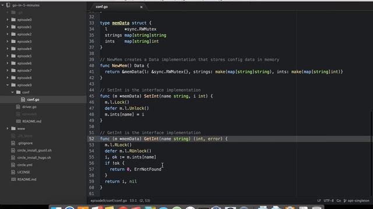Click the episode4 folder icon

[13, 49]
